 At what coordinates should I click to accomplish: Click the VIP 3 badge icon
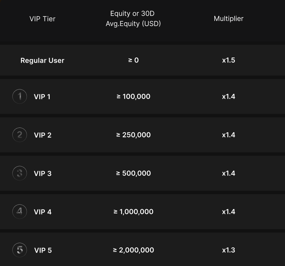tap(20, 173)
